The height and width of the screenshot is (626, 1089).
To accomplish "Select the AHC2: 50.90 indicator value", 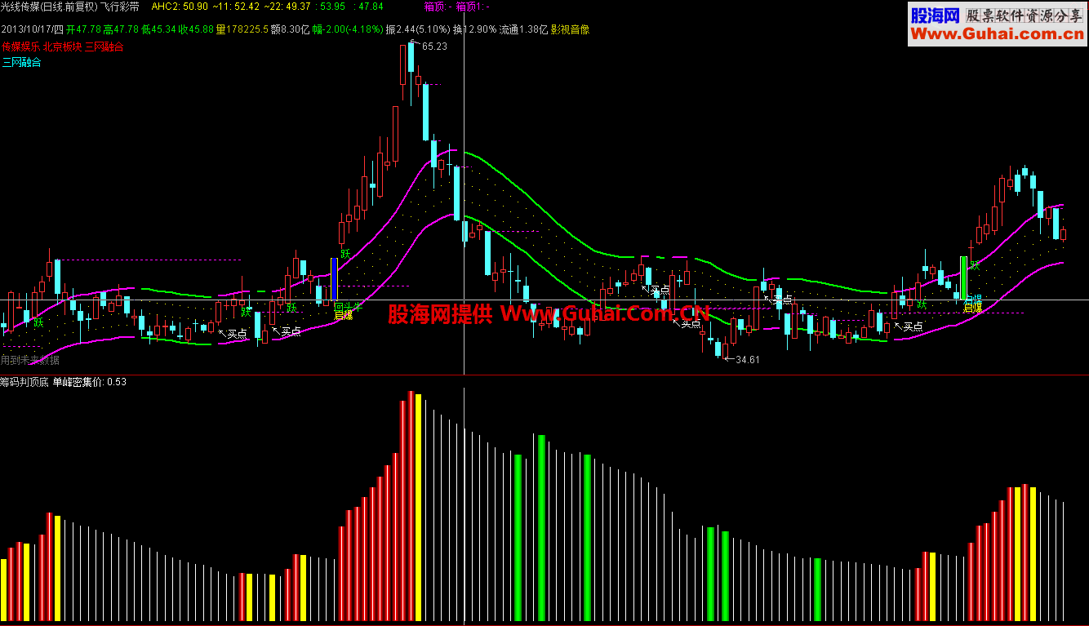I will point(180,7).
